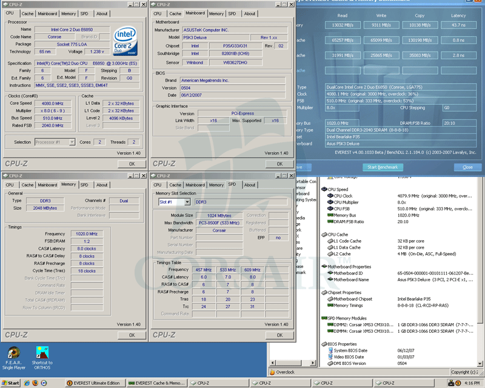
Task: Click the DIMM2 Corsair XMS3 module icon
Action: (x=330, y=324)
